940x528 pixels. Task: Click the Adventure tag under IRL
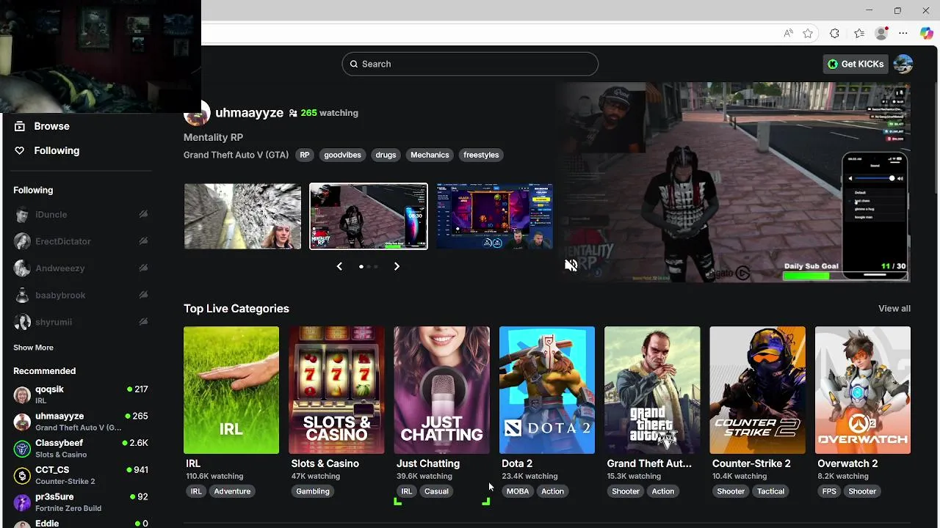(x=232, y=491)
